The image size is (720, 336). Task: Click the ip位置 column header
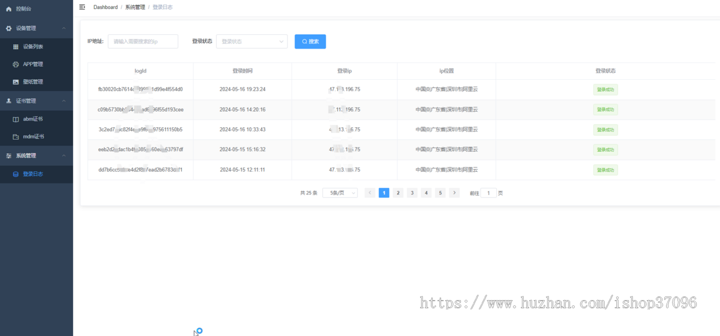click(446, 71)
